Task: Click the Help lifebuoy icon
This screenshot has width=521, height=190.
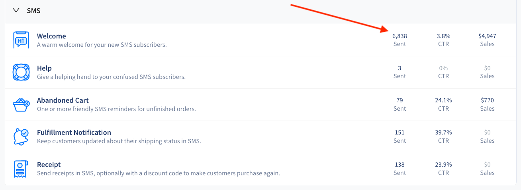Action: tap(21, 72)
